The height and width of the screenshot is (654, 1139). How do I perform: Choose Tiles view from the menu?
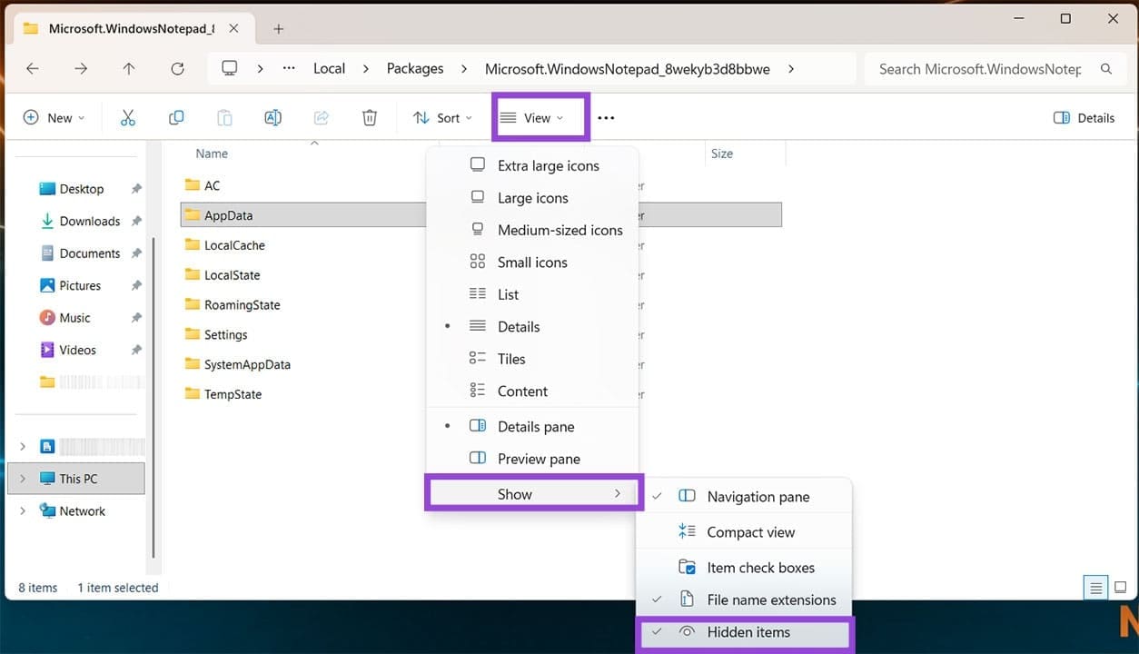point(510,359)
